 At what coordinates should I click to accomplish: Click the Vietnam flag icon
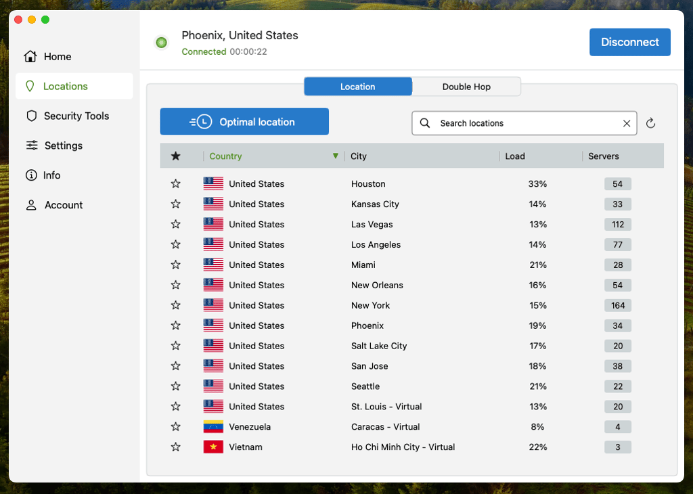(x=213, y=447)
